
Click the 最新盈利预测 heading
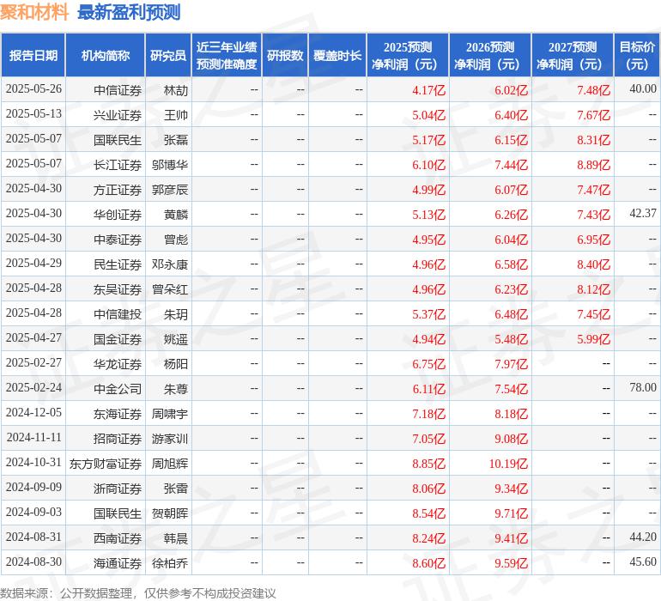coord(129,12)
